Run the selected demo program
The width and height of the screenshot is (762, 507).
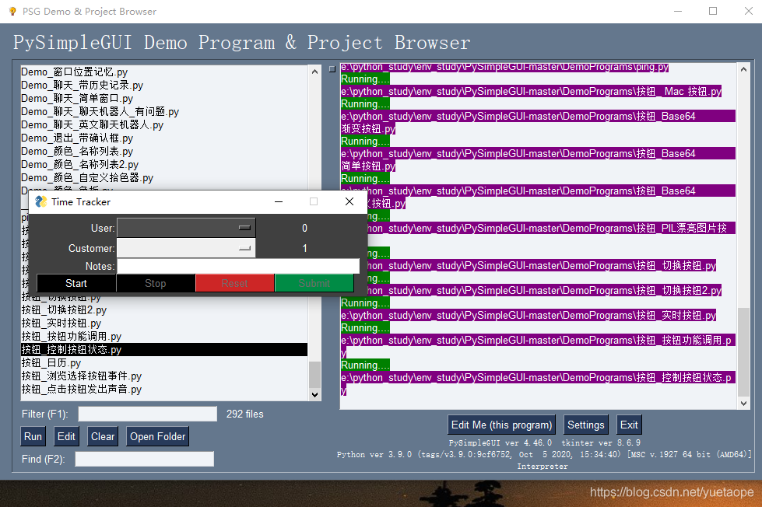33,436
